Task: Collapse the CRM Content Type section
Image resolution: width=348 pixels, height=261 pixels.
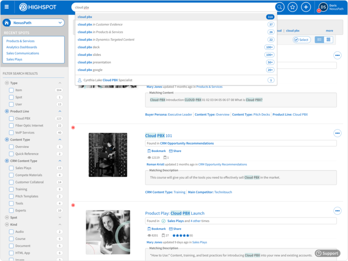Action: (60, 161)
